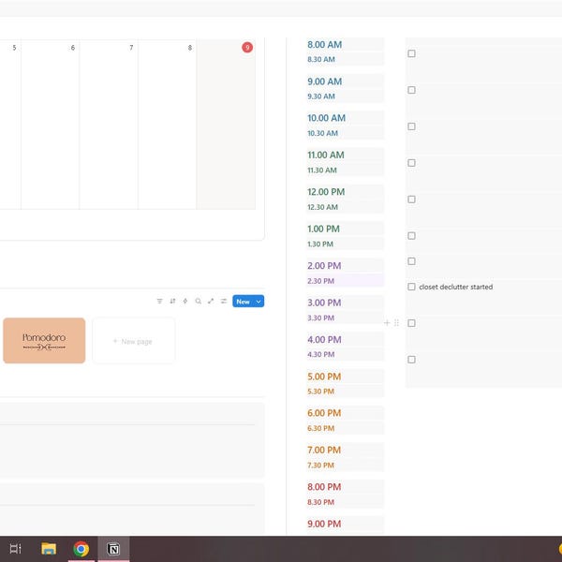562x562 pixels.
Task: Click the closet declutter started text
Action: (455, 287)
